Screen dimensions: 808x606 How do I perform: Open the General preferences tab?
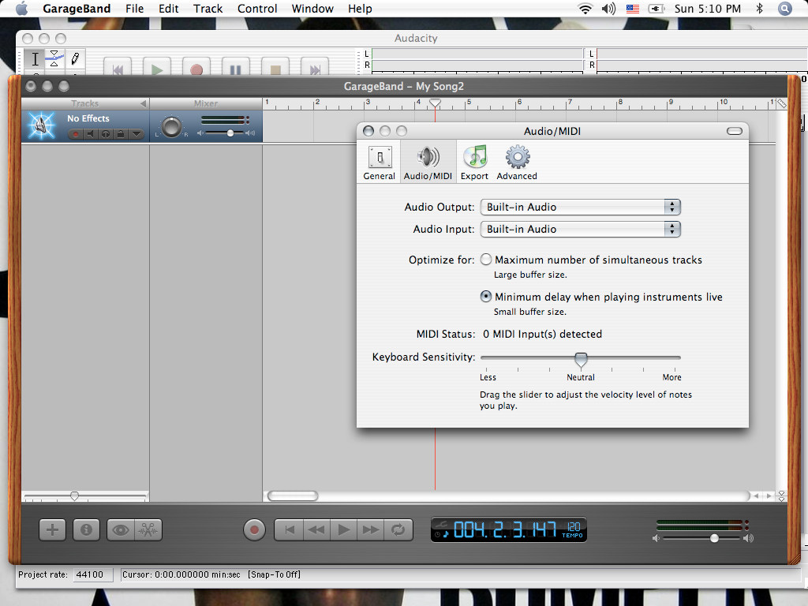[380, 163]
